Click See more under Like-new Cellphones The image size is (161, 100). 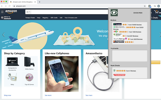coord(48,95)
